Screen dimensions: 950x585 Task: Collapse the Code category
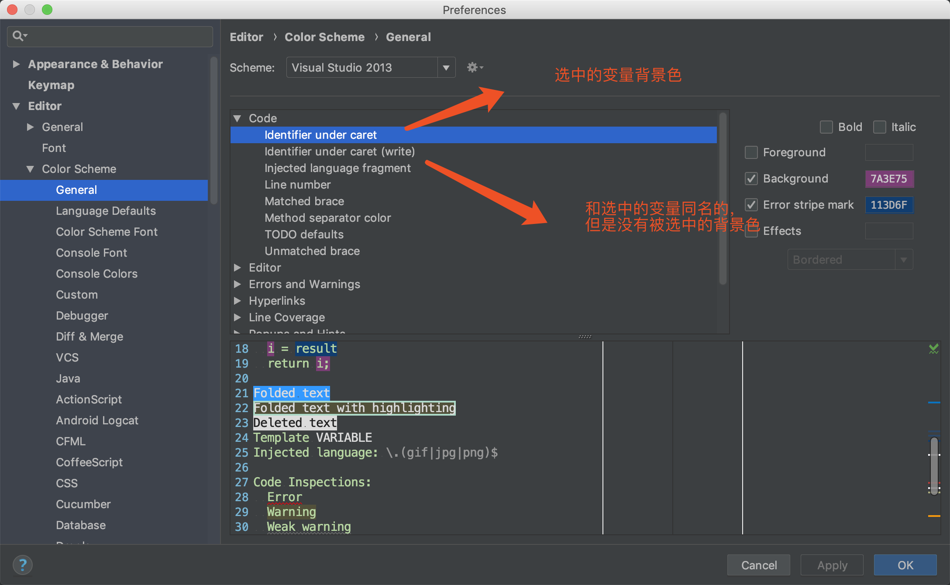pos(238,118)
